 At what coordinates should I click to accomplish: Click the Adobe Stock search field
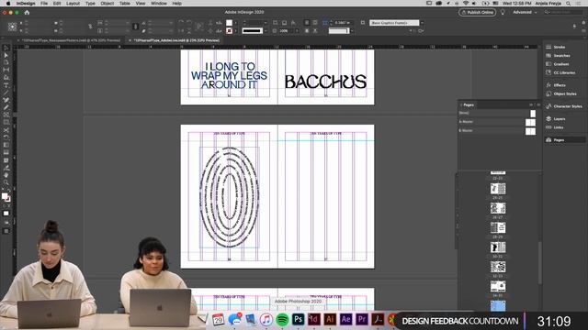point(564,12)
